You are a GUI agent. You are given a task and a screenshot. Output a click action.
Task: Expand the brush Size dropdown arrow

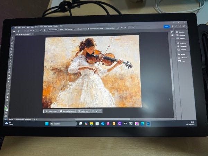click(x=37, y=31)
